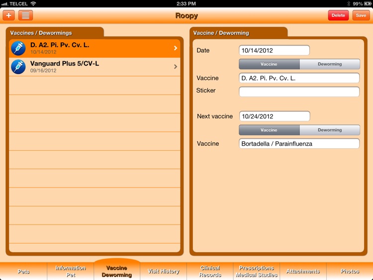Click the Next vaccine label
Screen dimensions: 373x280
(x=215, y=116)
